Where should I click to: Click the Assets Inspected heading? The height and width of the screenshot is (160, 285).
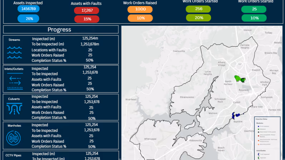point(28,3)
